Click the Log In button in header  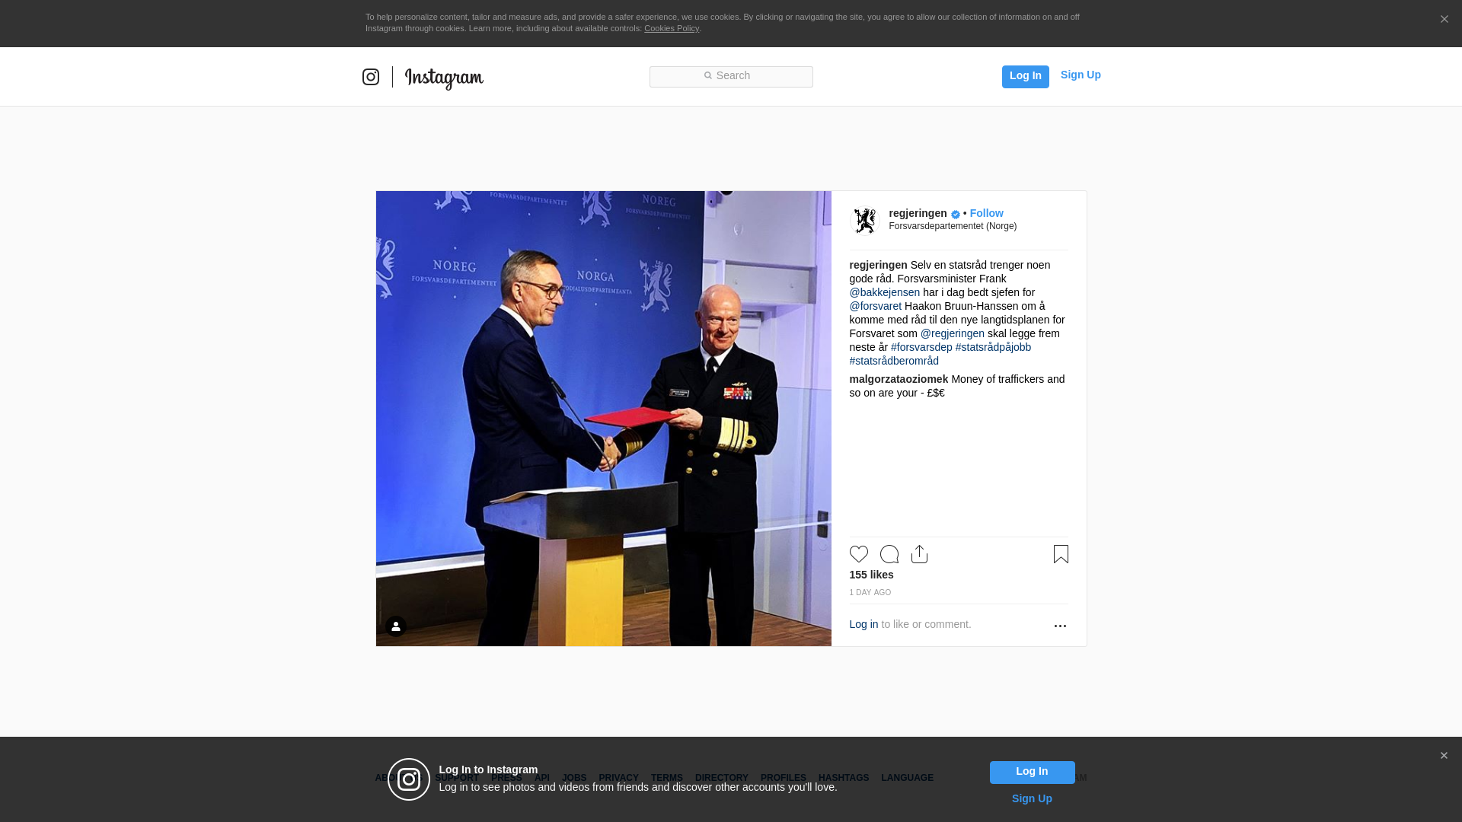point(1026,77)
